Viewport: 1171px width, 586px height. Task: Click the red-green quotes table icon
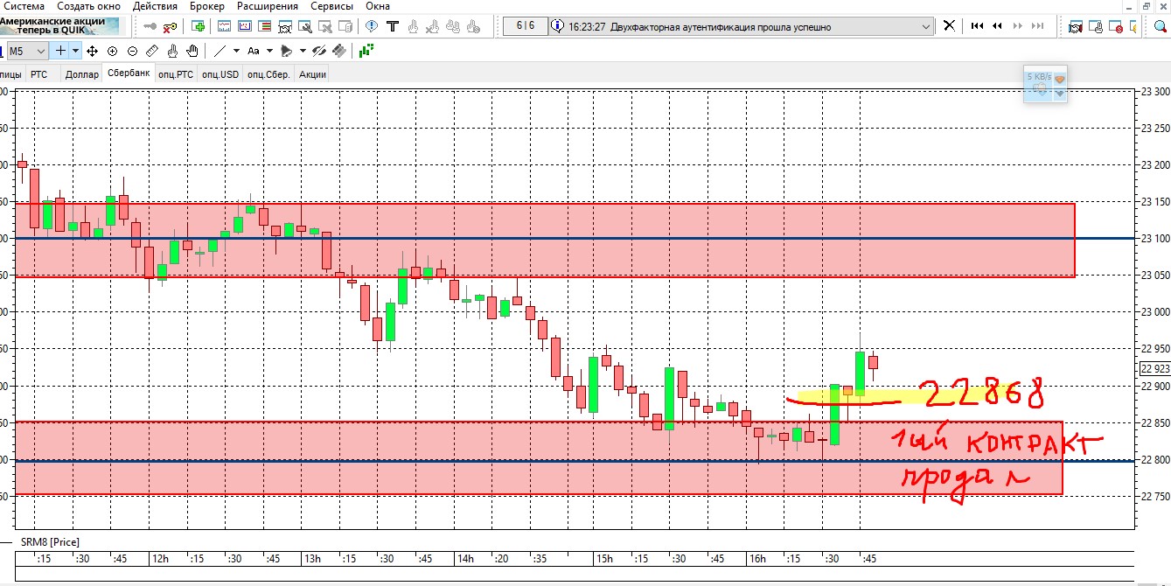264,26
